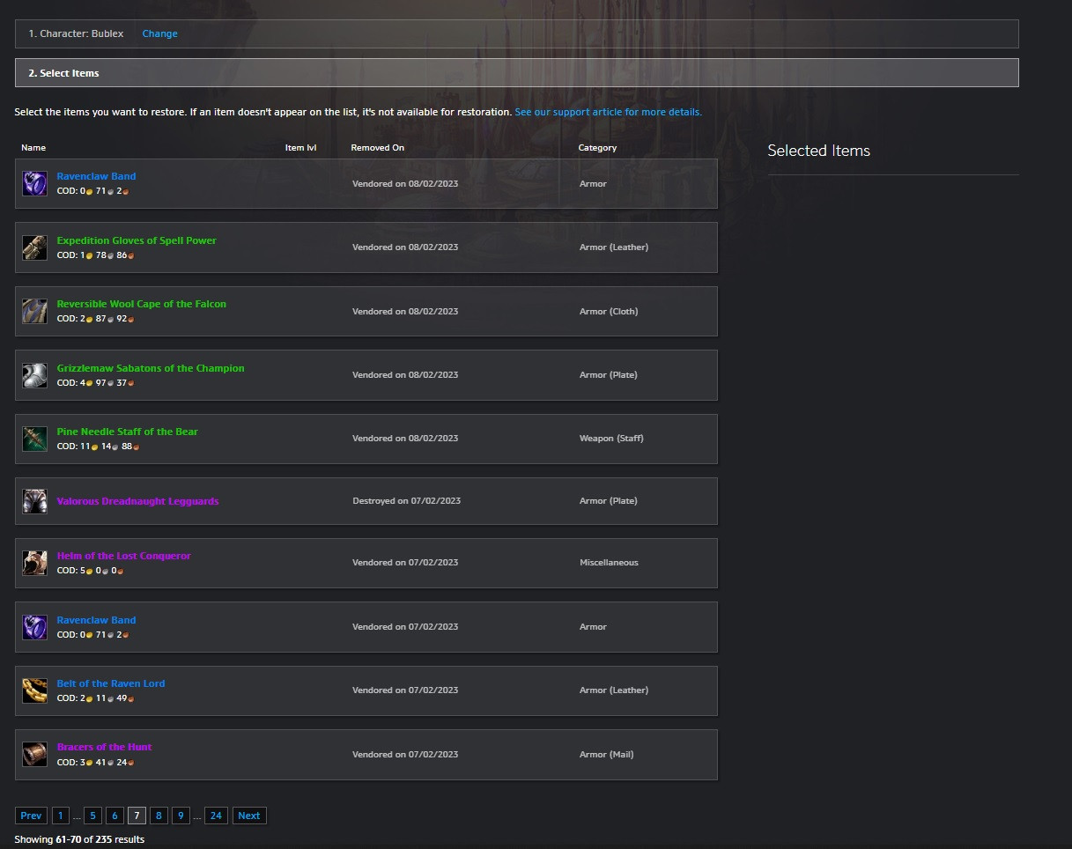Image resolution: width=1072 pixels, height=849 pixels.
Task: Click the Category column header
Action: point(597,148)
